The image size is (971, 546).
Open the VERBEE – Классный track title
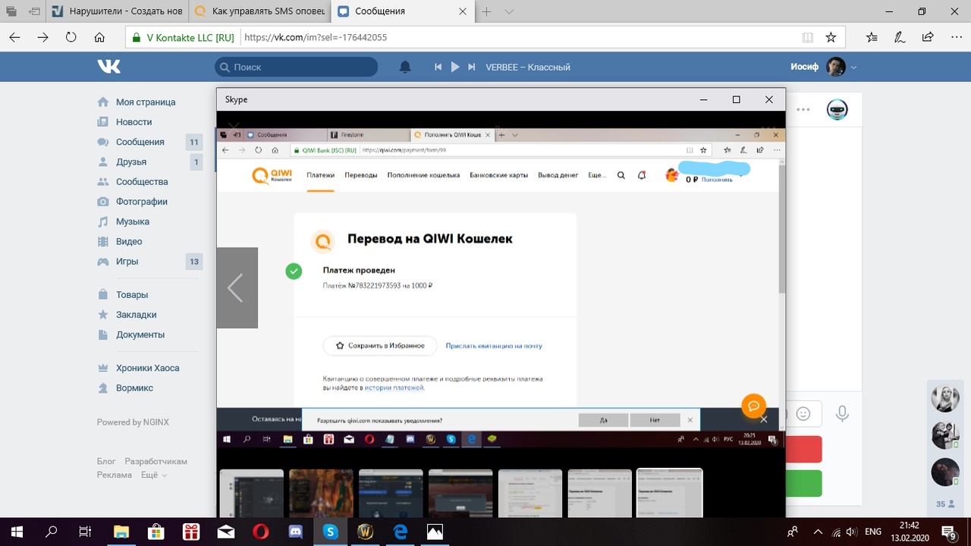click(528, 67)
